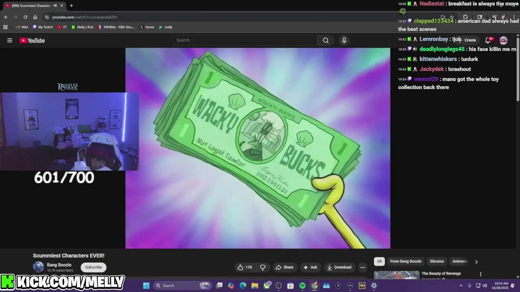Go back in browser history

coord(6,17)
